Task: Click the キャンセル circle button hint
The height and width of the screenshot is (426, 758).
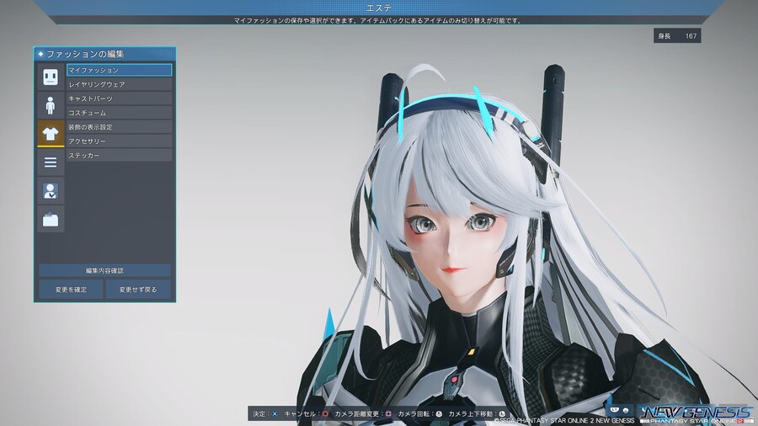Action: [x=325, y=414]
